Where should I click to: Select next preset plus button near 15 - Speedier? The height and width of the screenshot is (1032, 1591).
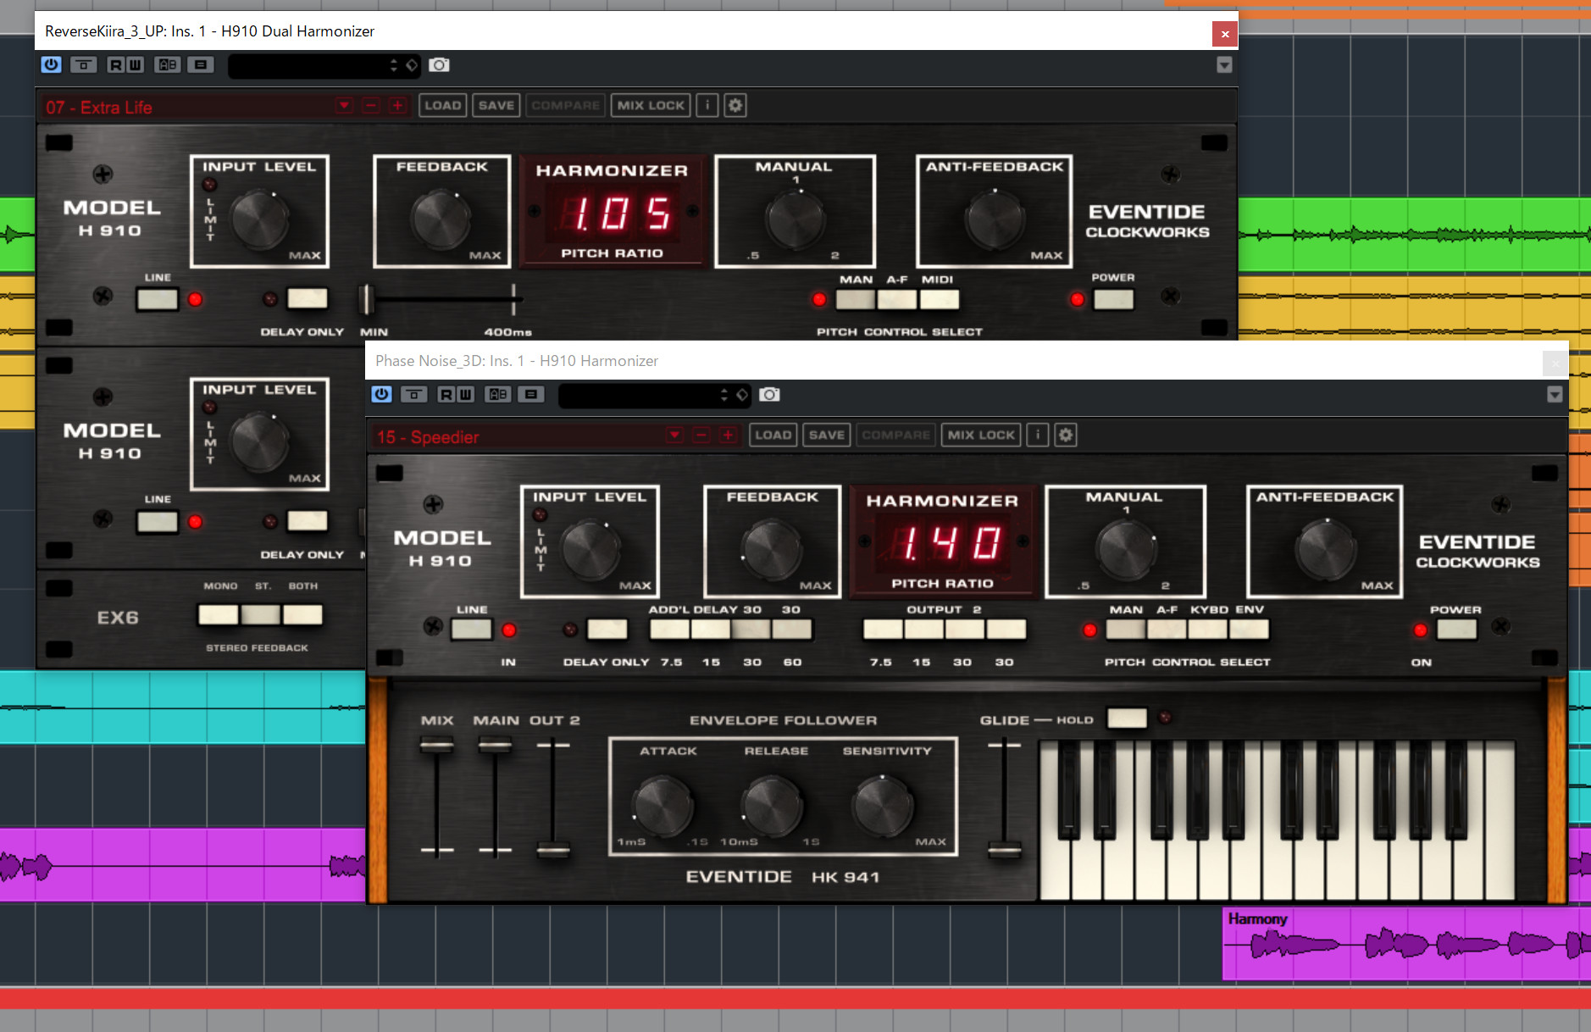(728, 436)
